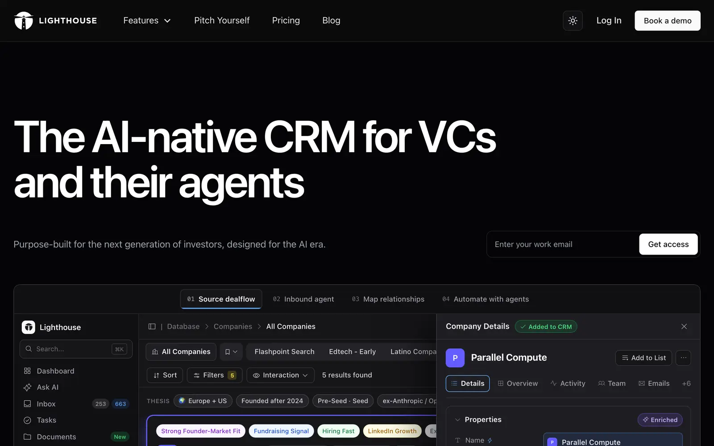Click the Pre-Seed · Seed chip
Image resolution: width=714 pixels, height=446 pixels.
(343, 401)
